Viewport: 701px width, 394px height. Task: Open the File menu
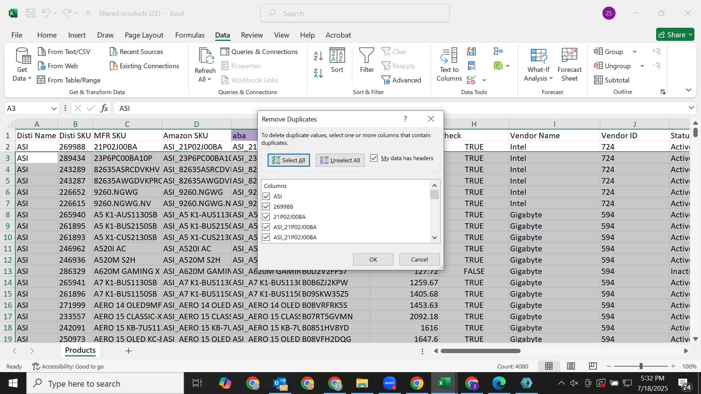pos(17,35)
